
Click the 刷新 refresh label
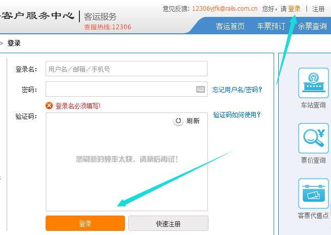coord(193,121)
